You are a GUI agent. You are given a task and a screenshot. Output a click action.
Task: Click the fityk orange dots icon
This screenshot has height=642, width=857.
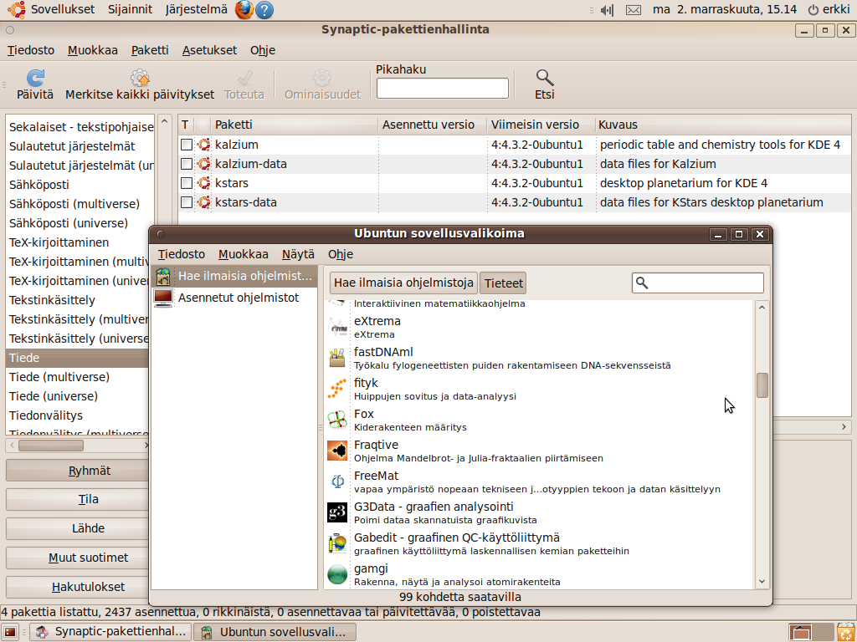pos(337,390)
